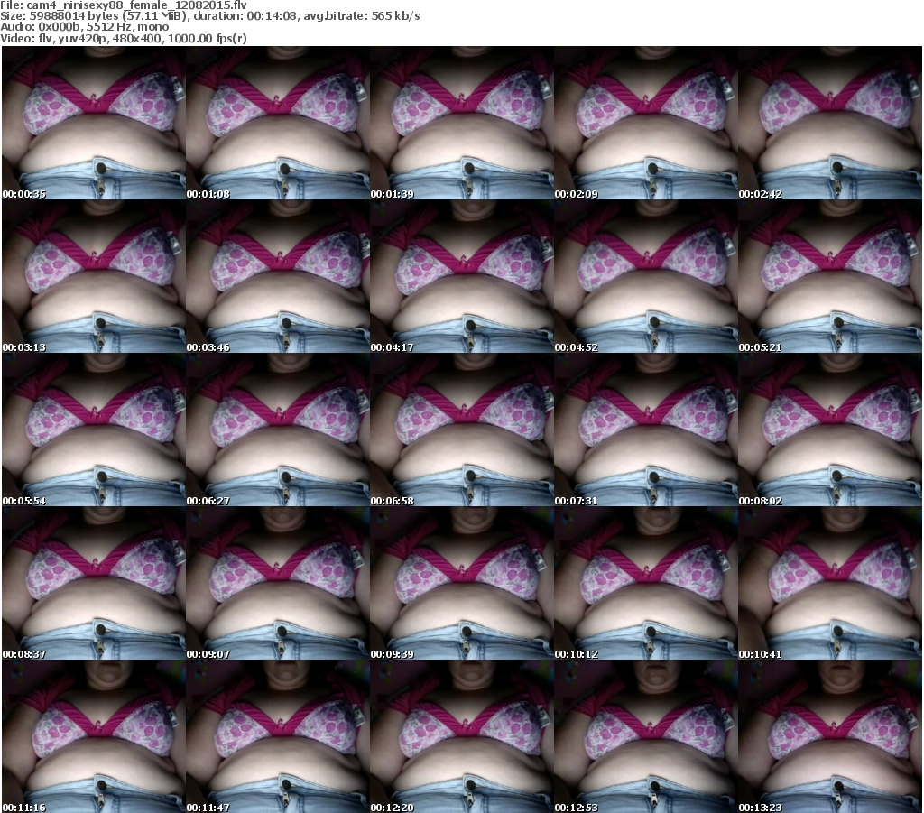Select the thumbnail stamped 00:03:13
The height and width of the screenshot is (813, 924).
click(x=94, y=276)
